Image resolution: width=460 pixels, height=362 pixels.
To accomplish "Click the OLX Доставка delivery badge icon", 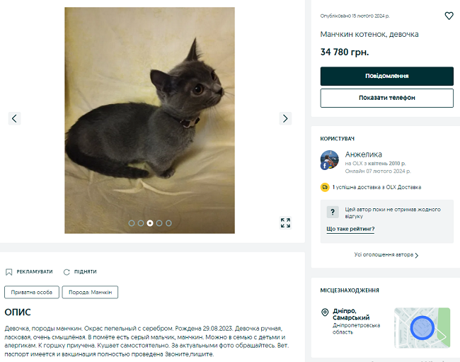I will pyautogui.click(x=325, y=187).
